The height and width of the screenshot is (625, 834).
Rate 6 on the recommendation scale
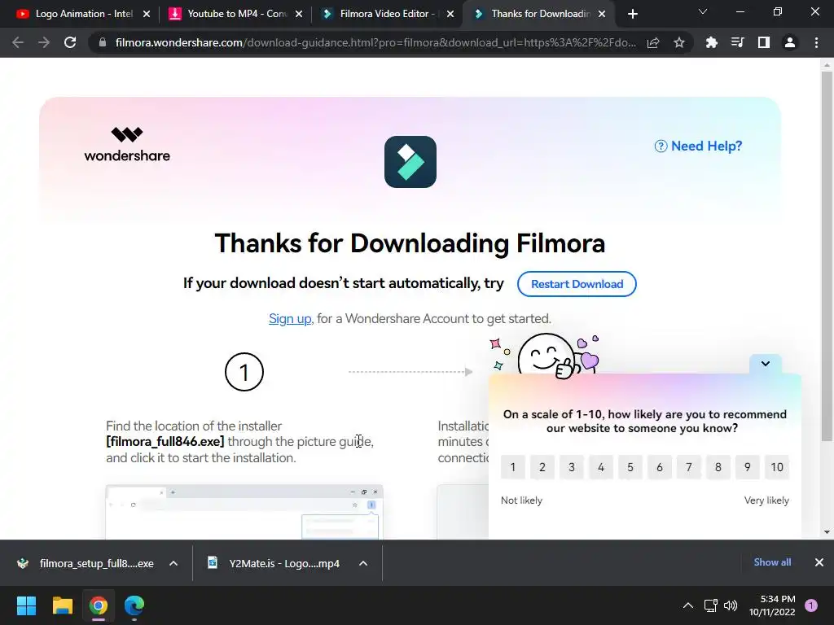660,467
